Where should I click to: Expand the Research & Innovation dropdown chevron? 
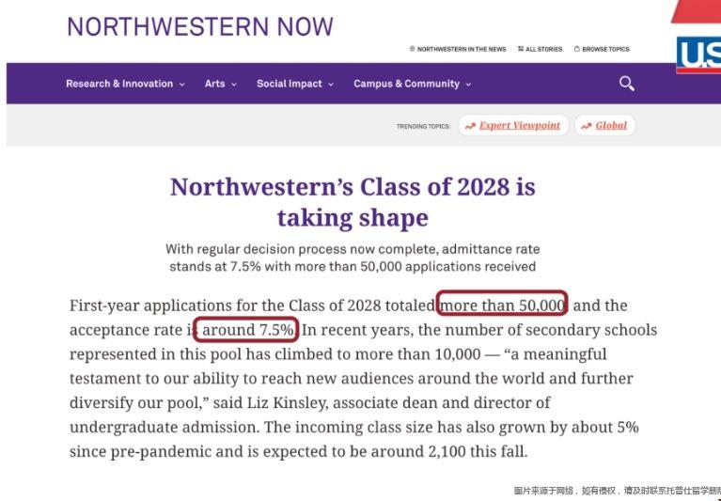tap(182, 85)
